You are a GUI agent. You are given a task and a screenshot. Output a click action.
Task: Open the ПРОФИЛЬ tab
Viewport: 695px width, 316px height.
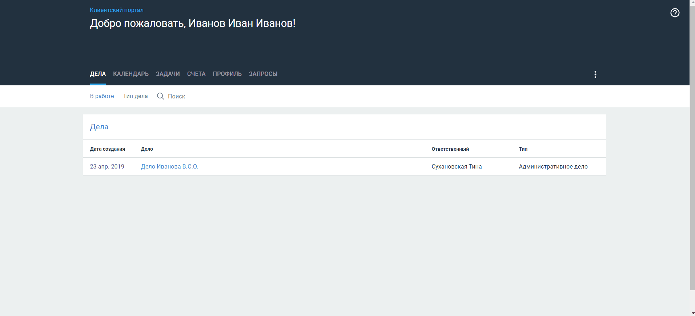227,74
